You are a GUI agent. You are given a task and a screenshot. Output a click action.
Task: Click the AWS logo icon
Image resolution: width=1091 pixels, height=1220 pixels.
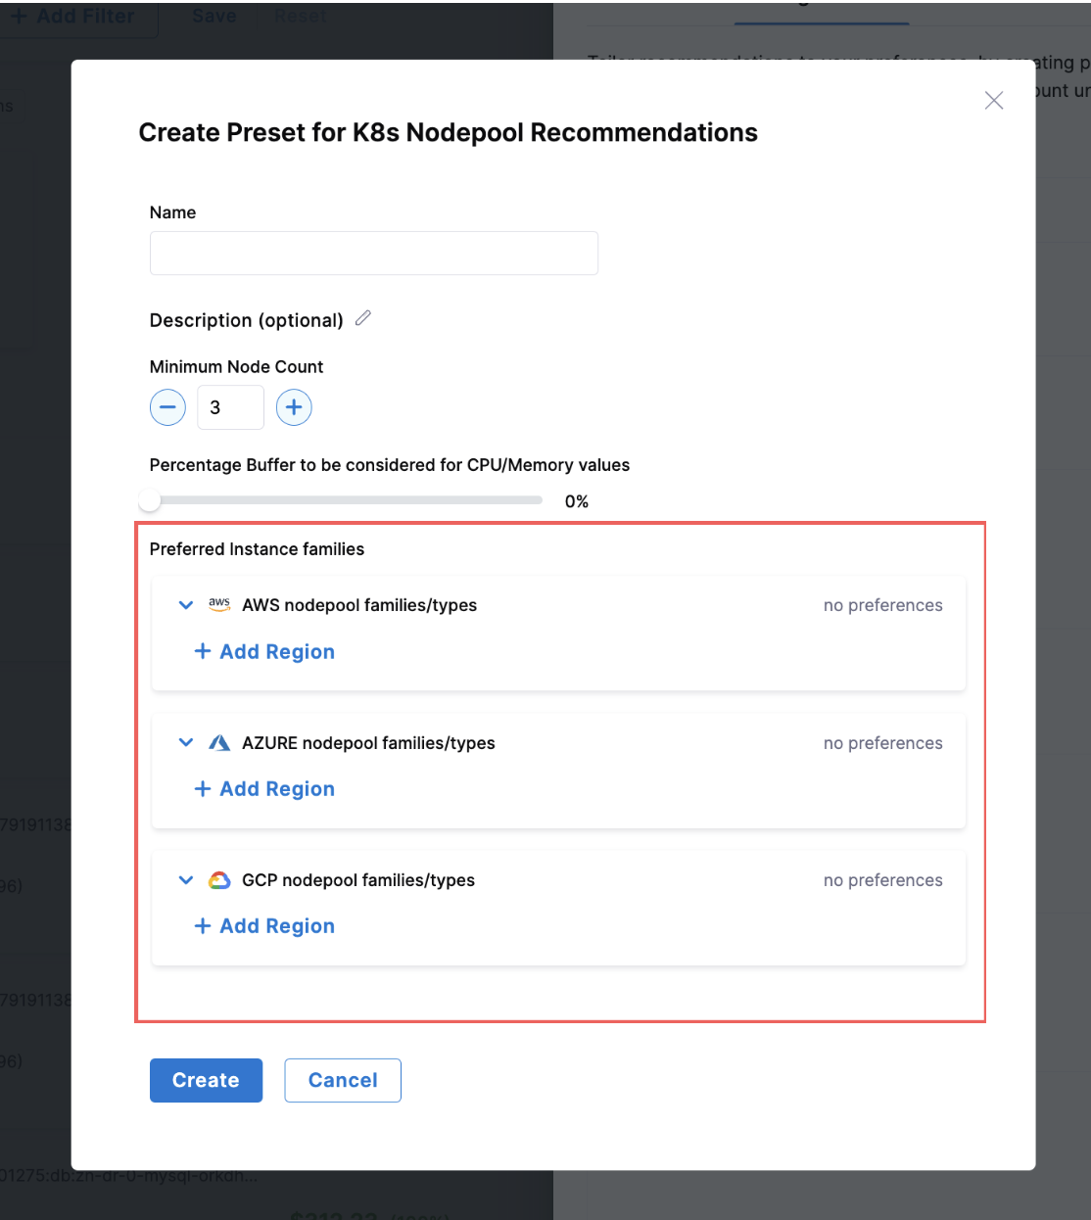coord(219,605)
